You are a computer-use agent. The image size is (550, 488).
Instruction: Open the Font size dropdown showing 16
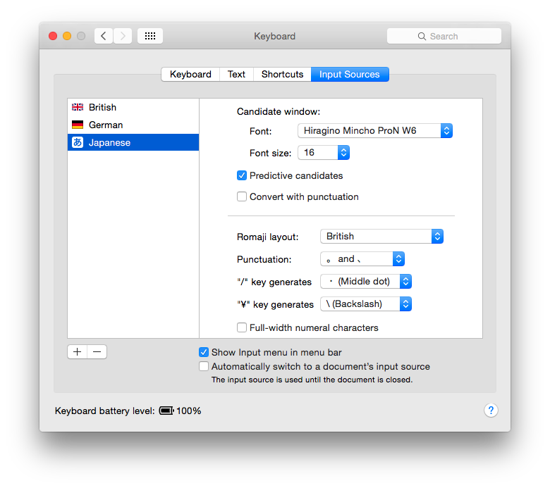click(324, 152)
